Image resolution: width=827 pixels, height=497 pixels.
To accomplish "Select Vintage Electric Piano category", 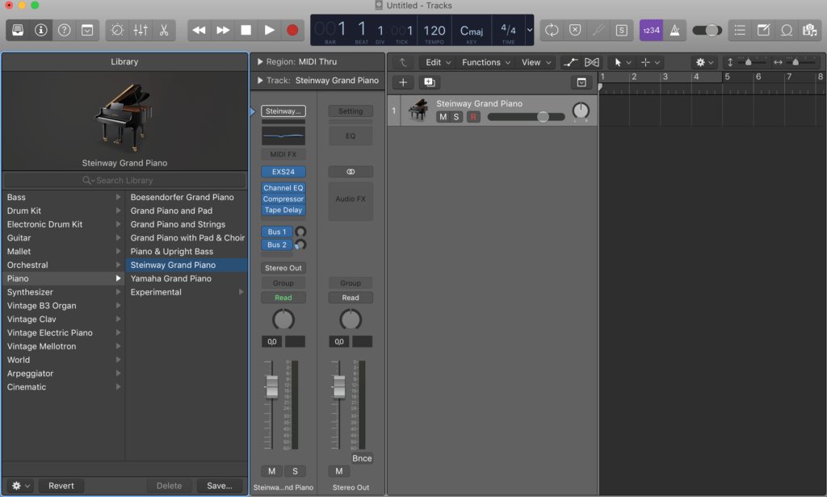I will (63, 332).
